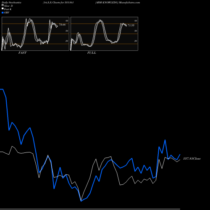Click the 20 level label in FULL chart
Screen dimensions: 210x210
coord(136,41)
